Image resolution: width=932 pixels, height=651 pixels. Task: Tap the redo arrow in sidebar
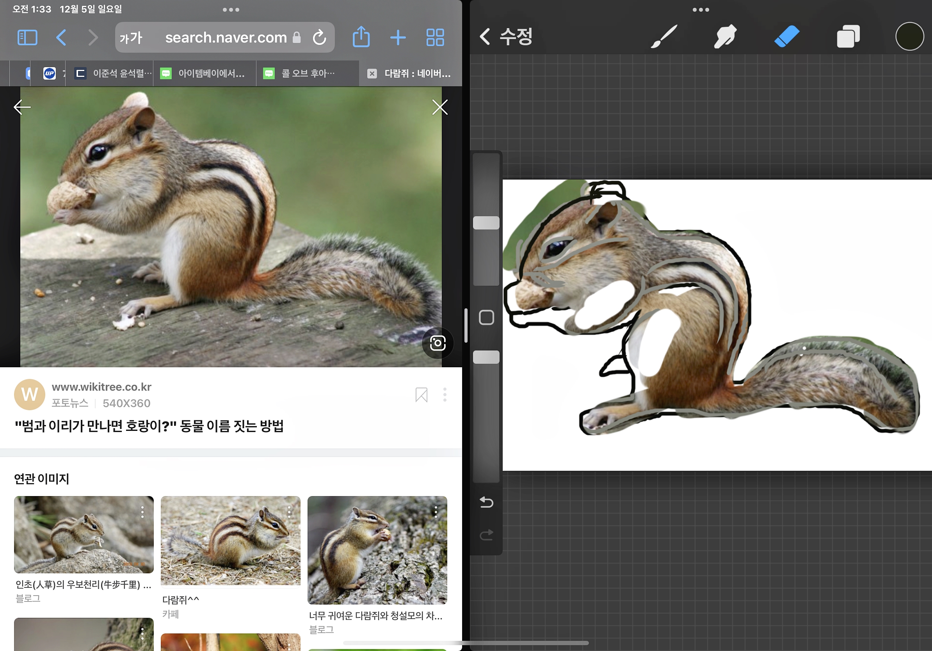tap(486, 535)
